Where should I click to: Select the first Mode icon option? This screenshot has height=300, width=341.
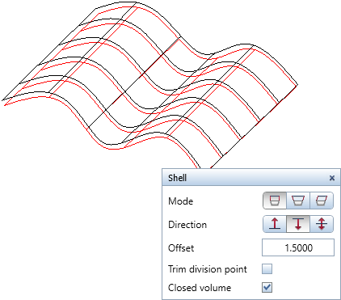tap(275, 201)
